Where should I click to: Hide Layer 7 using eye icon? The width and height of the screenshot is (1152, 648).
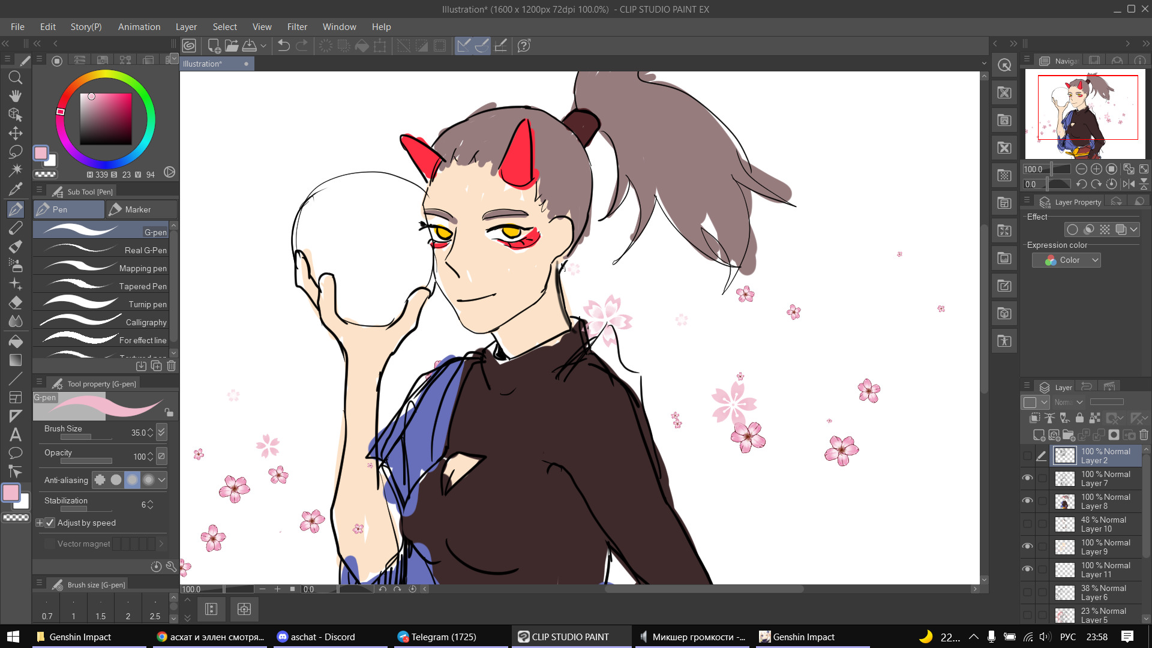tap(1027, 478)
